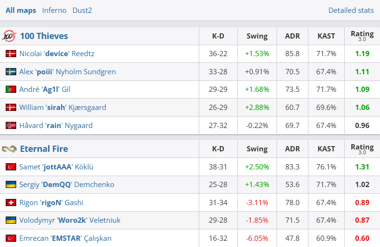Open the Detailed stats link
Image resolution: width=380 pixels, height=247 pixels.
(351, 10)
